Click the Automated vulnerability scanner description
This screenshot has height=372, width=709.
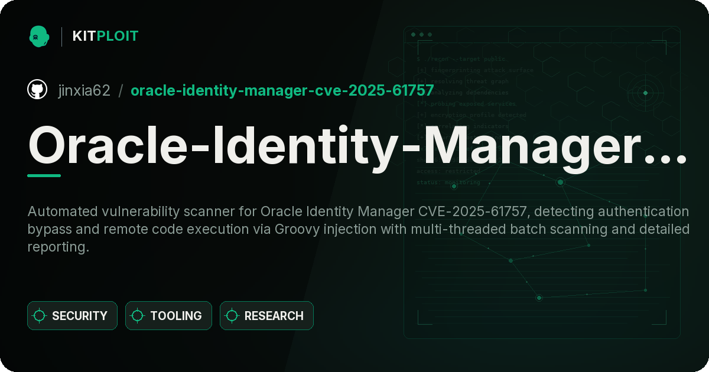(358, 229)
